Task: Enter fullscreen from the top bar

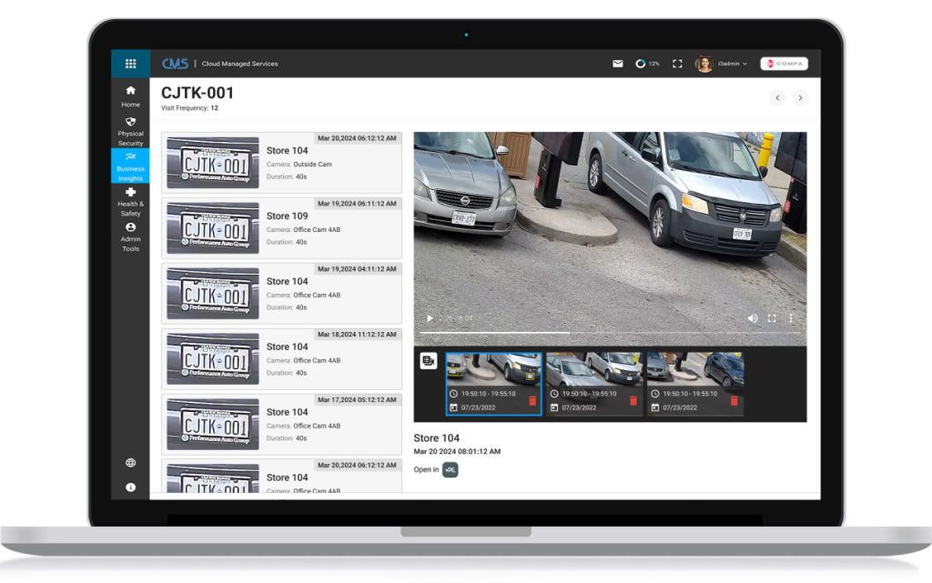Action: click(676, 63)
